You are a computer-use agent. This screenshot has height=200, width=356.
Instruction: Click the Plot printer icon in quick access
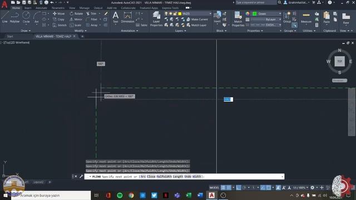(x=46, y=2)
